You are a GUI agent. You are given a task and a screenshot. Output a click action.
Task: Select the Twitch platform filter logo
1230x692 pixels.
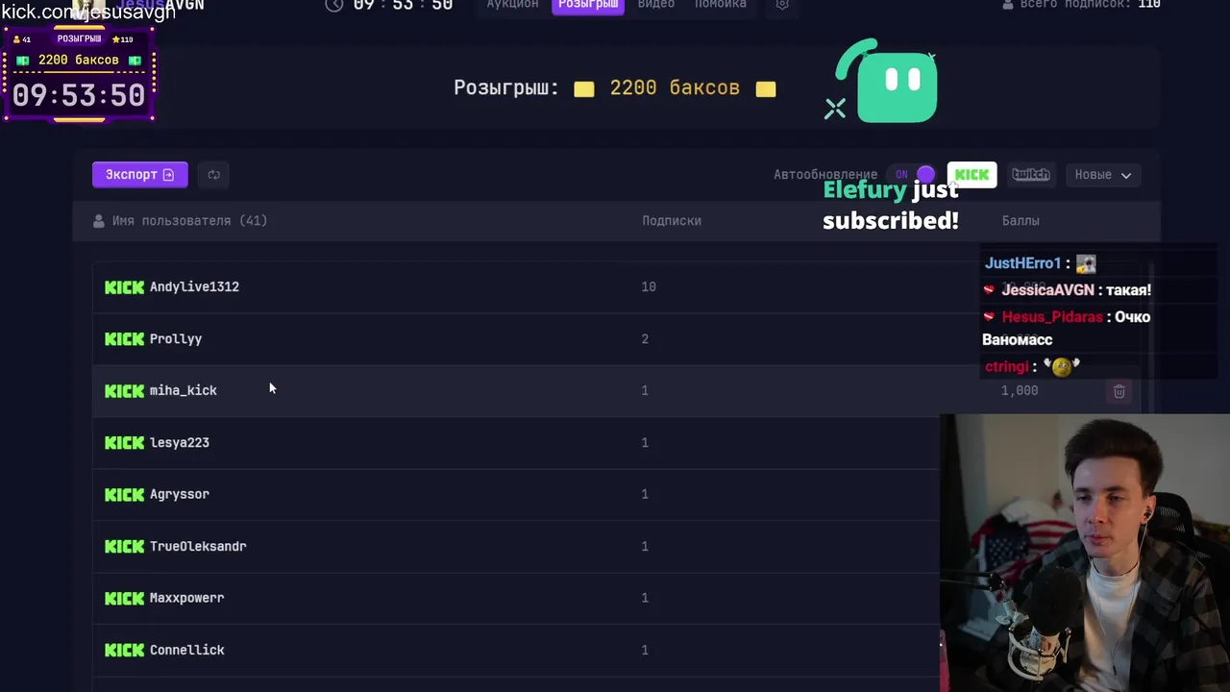[1030, 174]
